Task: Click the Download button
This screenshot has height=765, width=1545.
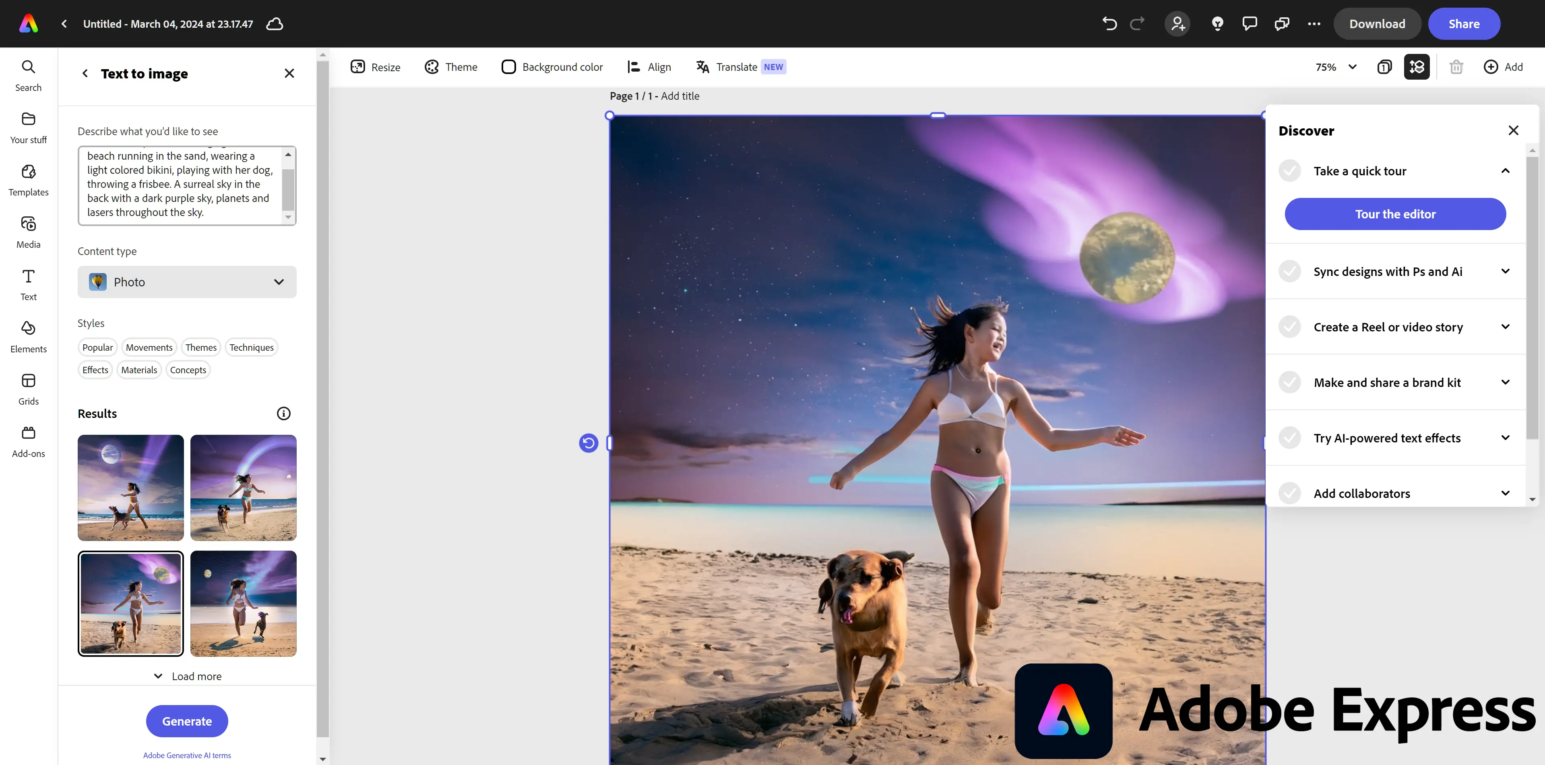Action: pos(1377,23)
